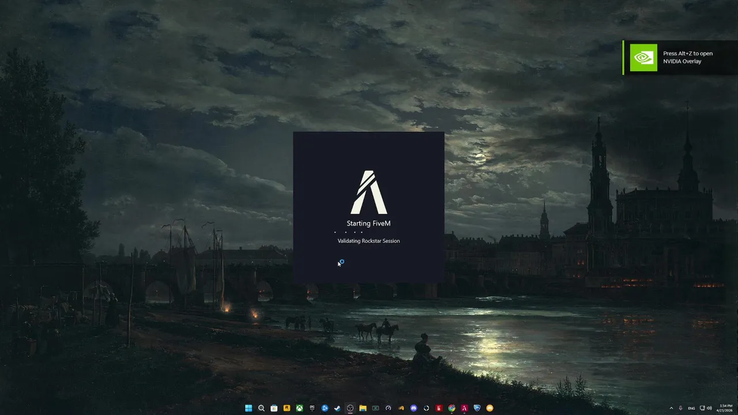Open File Explorer from the taskbar
The height and width of the screenshot is (415, 738).
pos(363,408)
